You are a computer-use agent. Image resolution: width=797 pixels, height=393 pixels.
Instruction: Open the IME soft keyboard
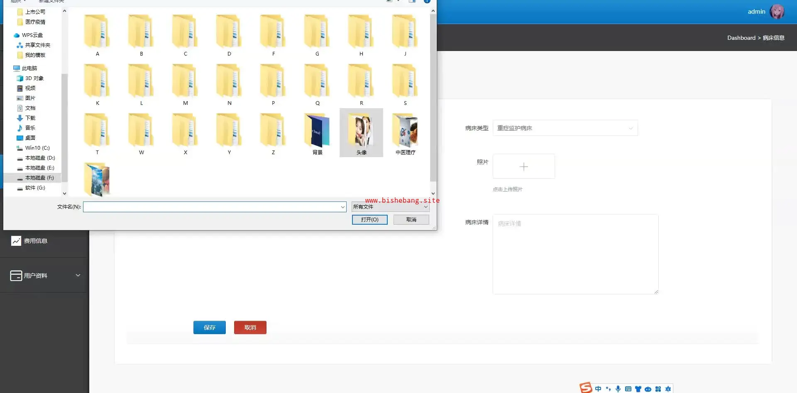(x=628, y=389)
